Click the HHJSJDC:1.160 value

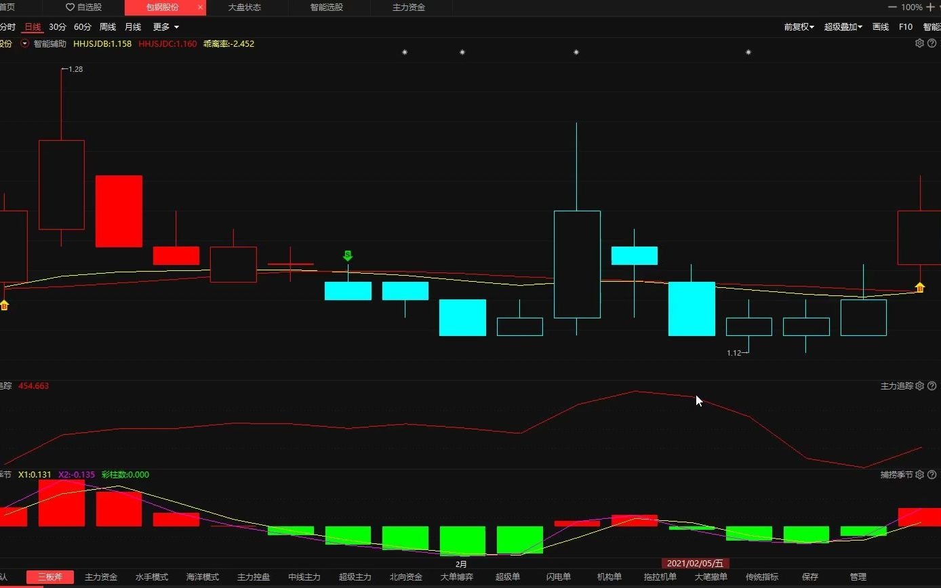[x=167, y=43]
